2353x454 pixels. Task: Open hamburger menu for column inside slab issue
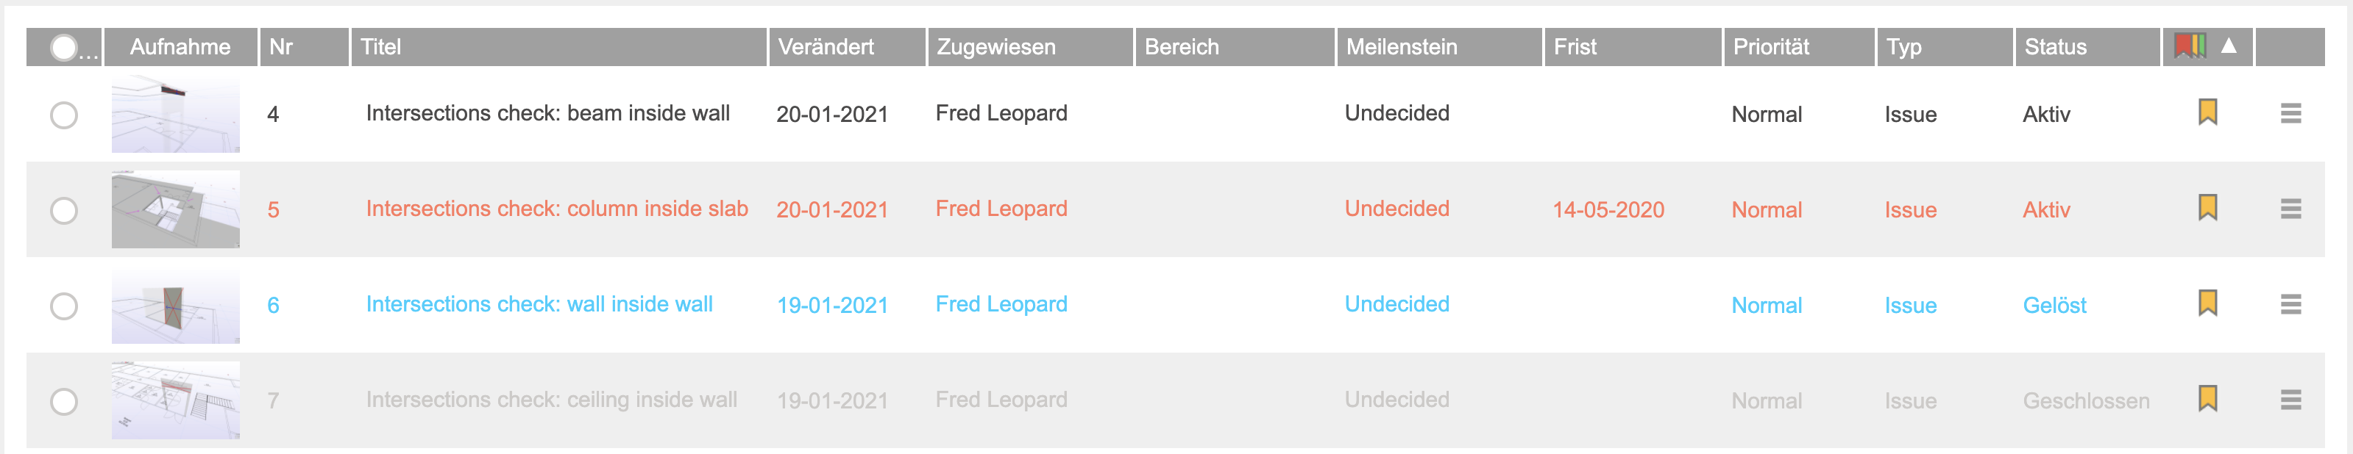[2290, 209]
